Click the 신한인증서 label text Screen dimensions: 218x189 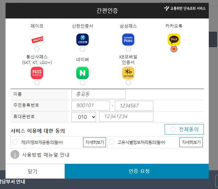83,26
